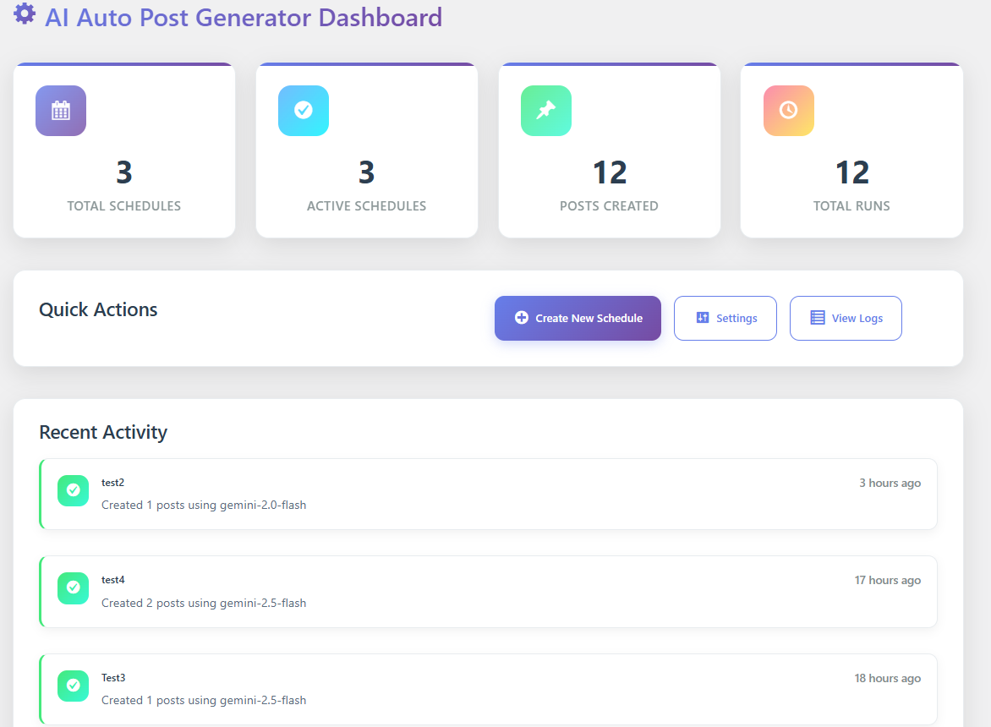Select the Test3 recent activity row title
This screenshot has height=727, width=991.
(x=113, y=678)
